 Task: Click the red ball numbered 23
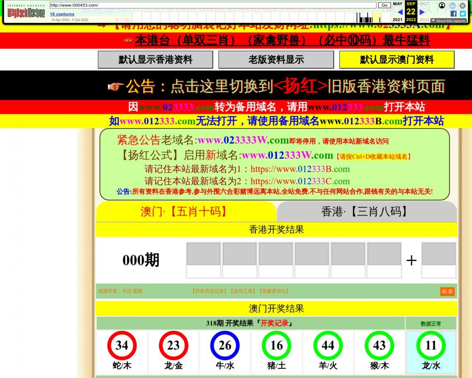173,345
